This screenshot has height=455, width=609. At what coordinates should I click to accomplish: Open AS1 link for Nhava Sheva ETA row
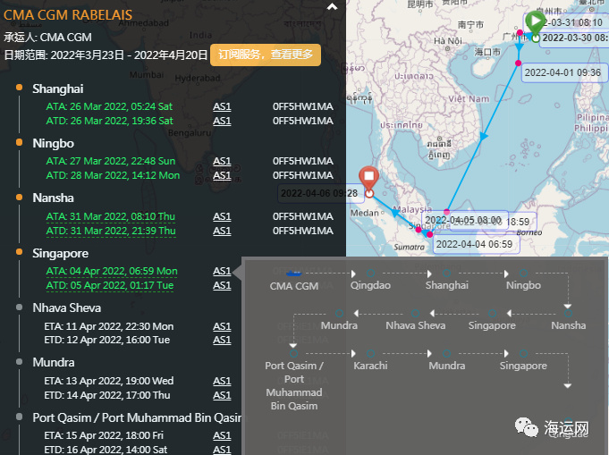pos(222,326)
